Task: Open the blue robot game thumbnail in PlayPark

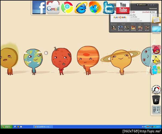Action: pyautogui.click(x=120, y=28)
